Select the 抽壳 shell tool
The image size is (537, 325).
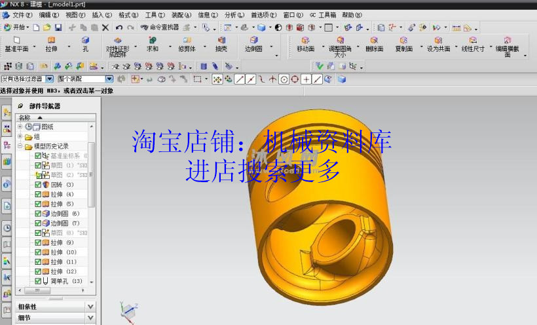click(221, 45)
